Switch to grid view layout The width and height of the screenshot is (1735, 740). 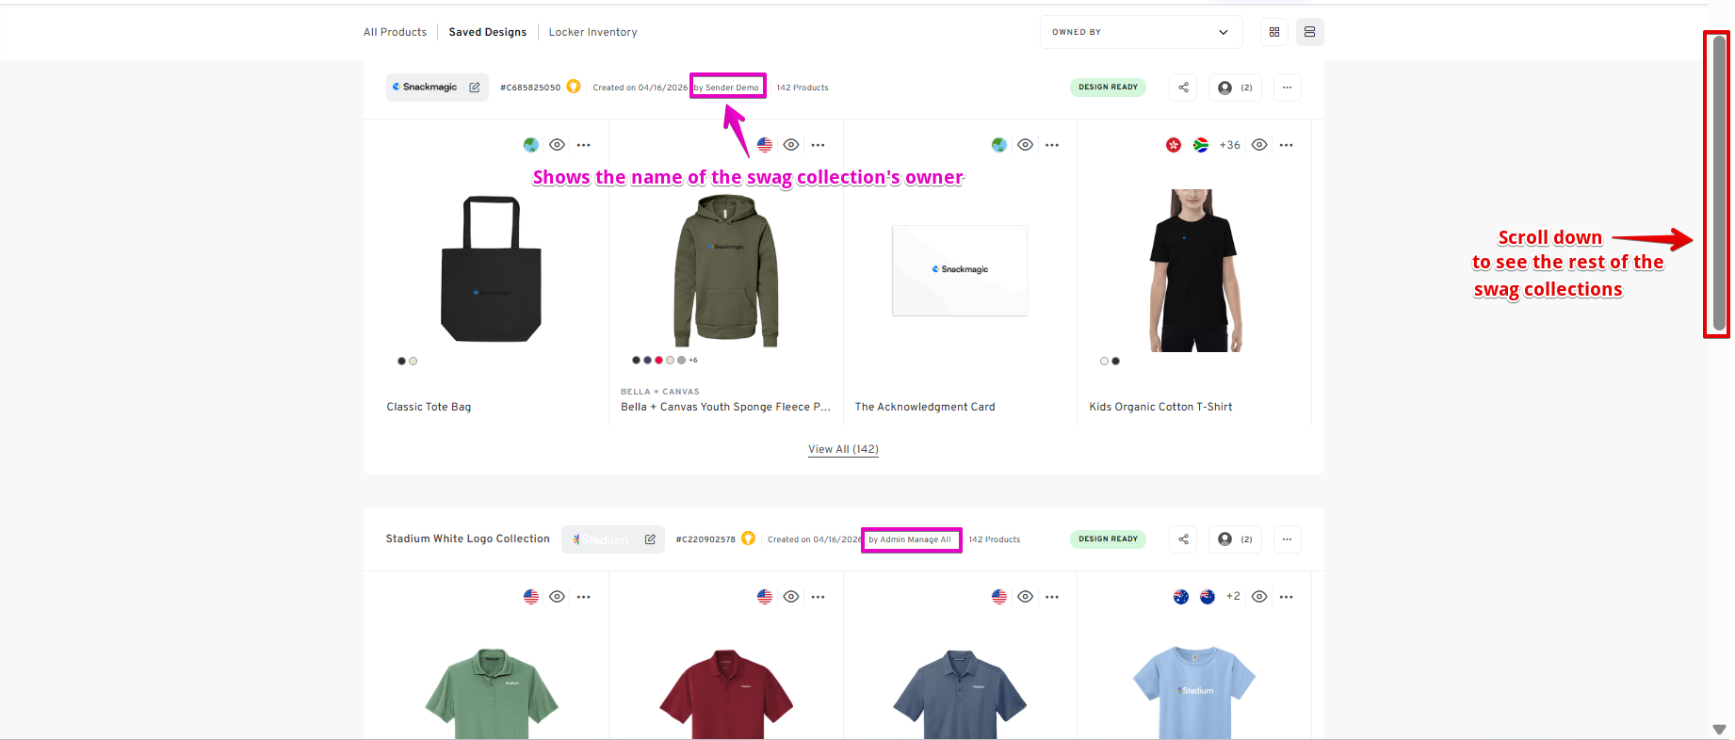[x=1274, y=32]
